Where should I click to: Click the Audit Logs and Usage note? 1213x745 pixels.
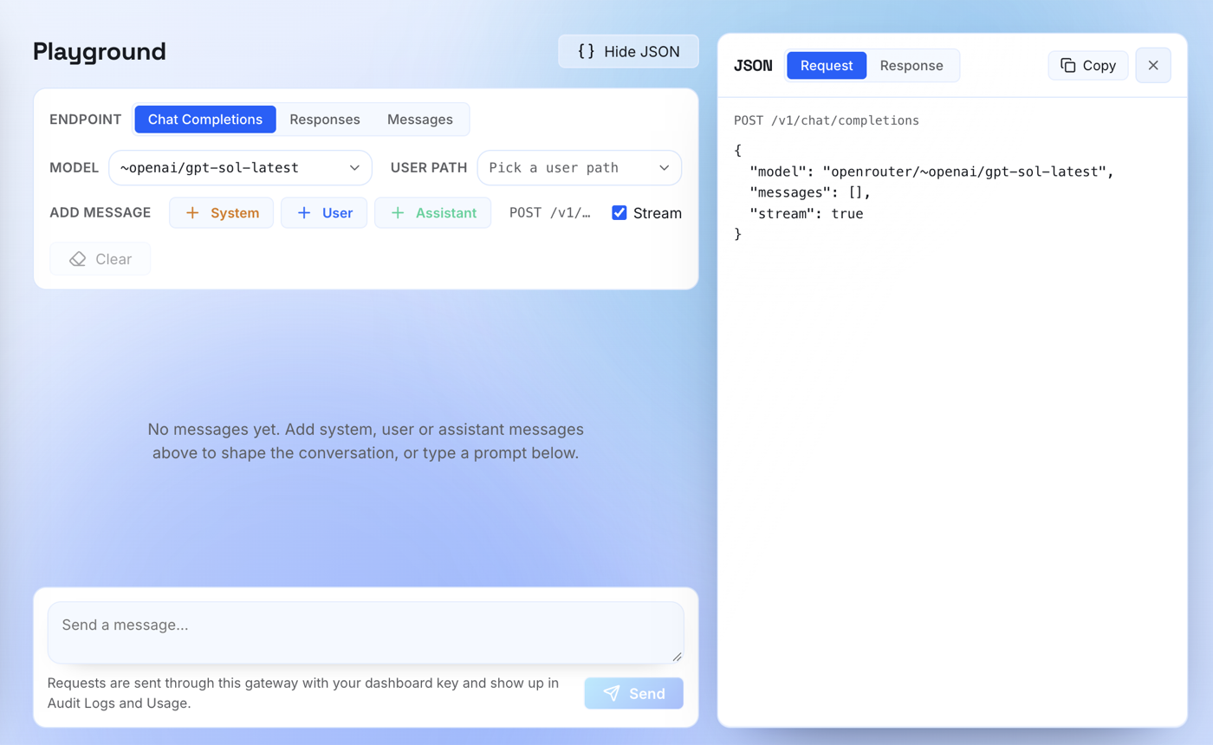coord(303,693)
